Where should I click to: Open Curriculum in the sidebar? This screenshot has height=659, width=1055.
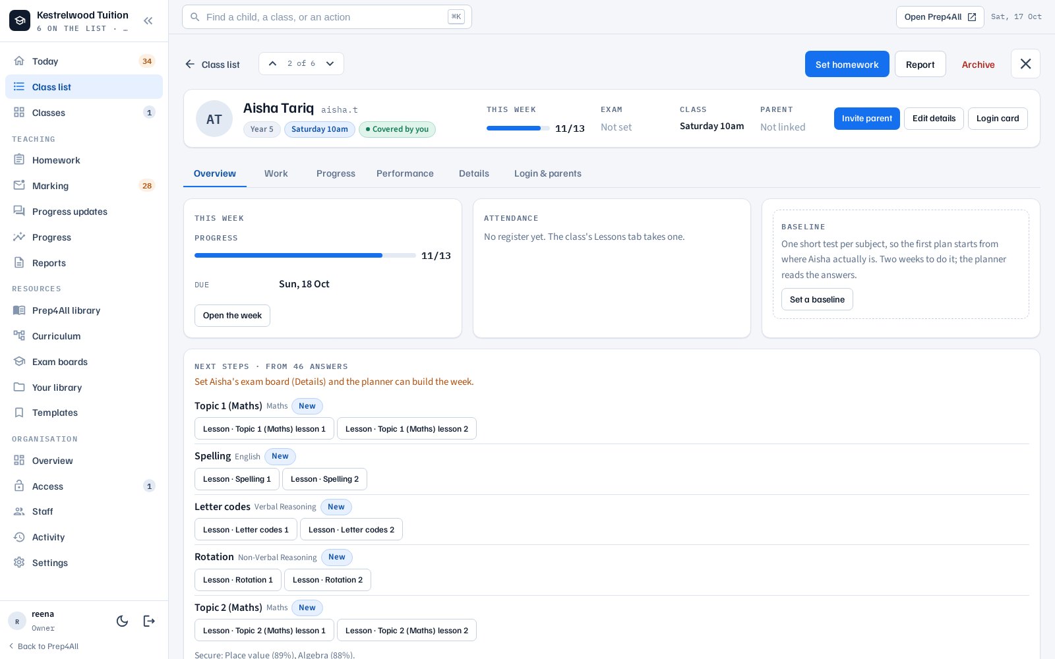click(84, 336)
